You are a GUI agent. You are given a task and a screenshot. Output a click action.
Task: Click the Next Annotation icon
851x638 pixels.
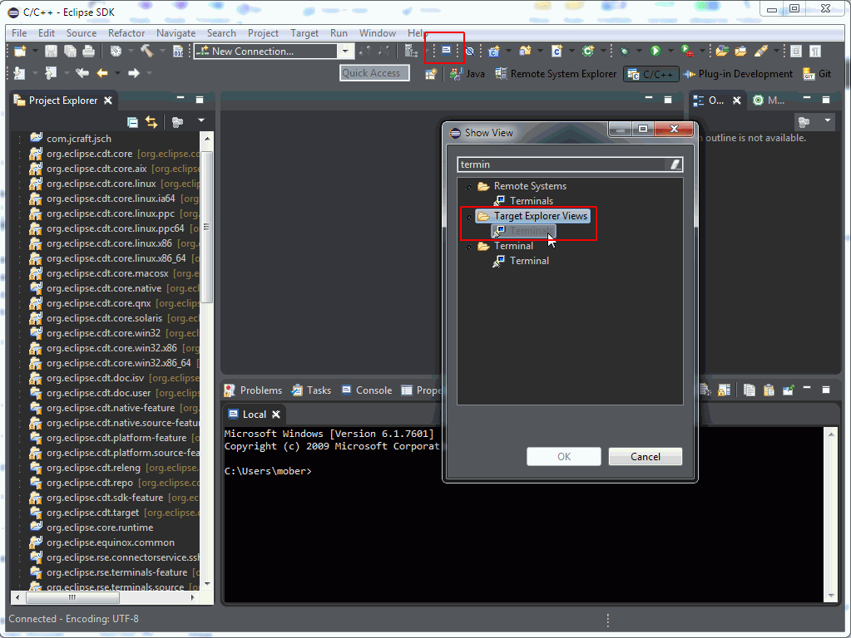(x=19, y=72)
